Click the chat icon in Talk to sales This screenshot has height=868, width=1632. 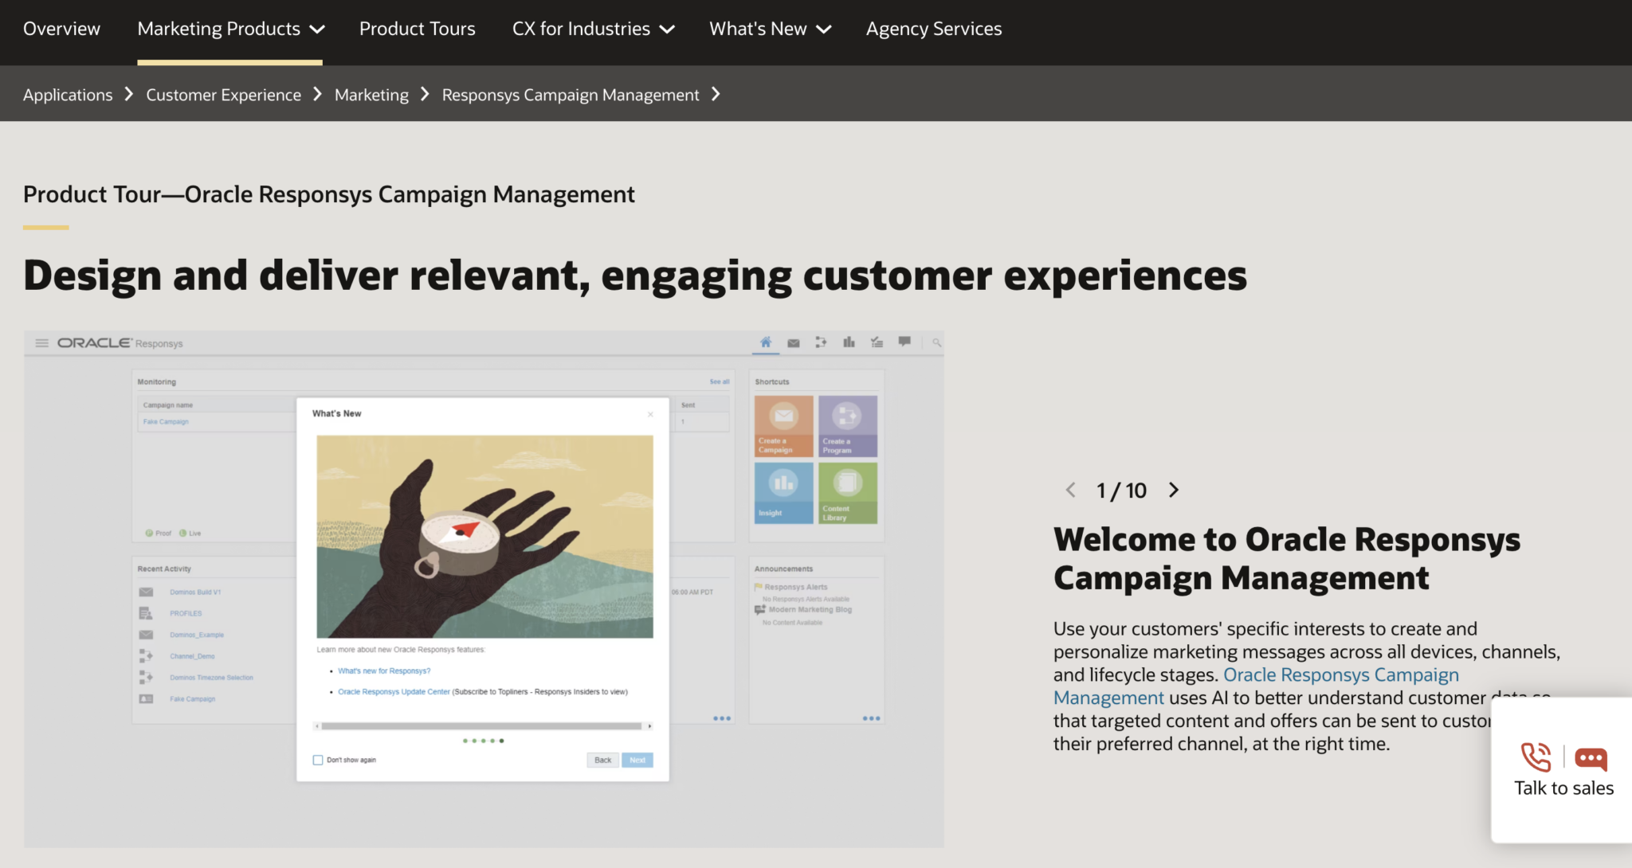point(1591,759)
